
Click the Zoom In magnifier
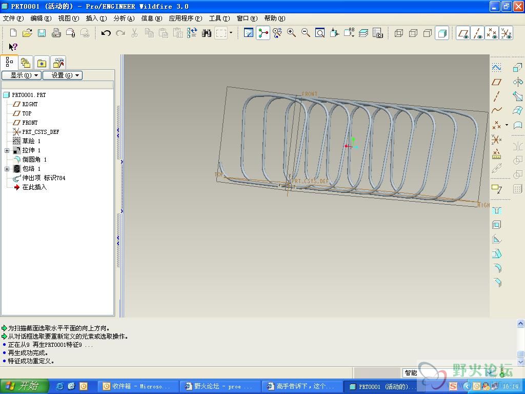click(291, 33)
